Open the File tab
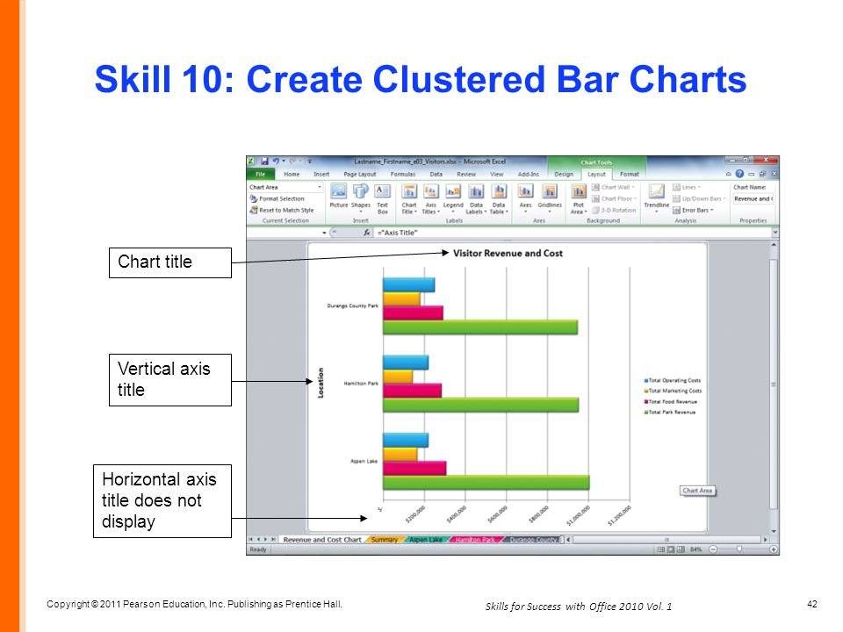This screenshot has width=843, height=632. click(x=261, y=174)
